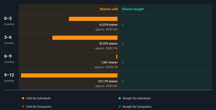Click the 6–9 months row label

(x=9, y=59)
